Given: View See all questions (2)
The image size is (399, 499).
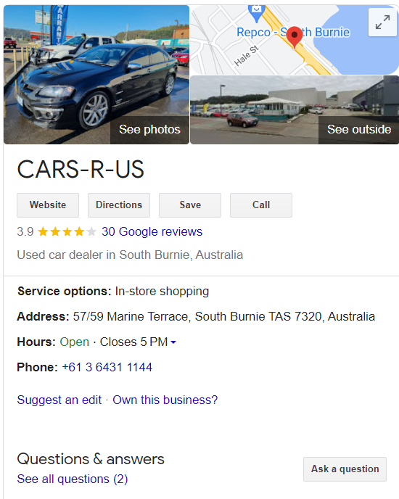Looking at the screenshot, I should [x=73, y=479].
